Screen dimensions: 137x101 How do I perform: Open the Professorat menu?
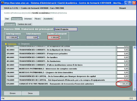18,13
